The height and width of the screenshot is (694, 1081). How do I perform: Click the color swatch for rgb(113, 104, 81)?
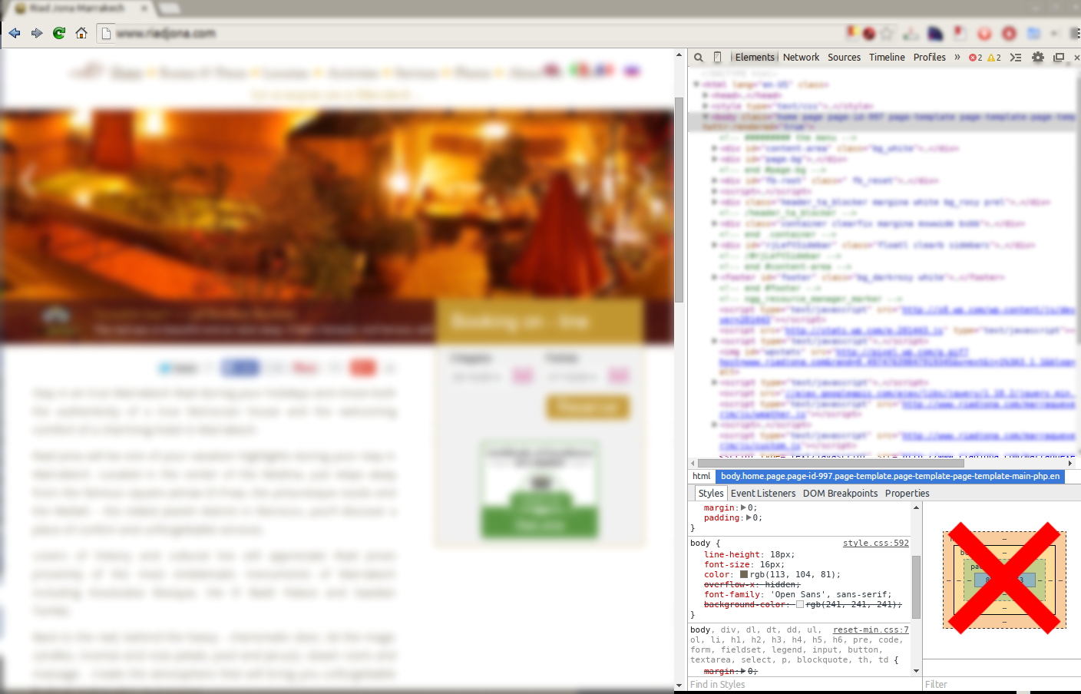pos(743,574)
